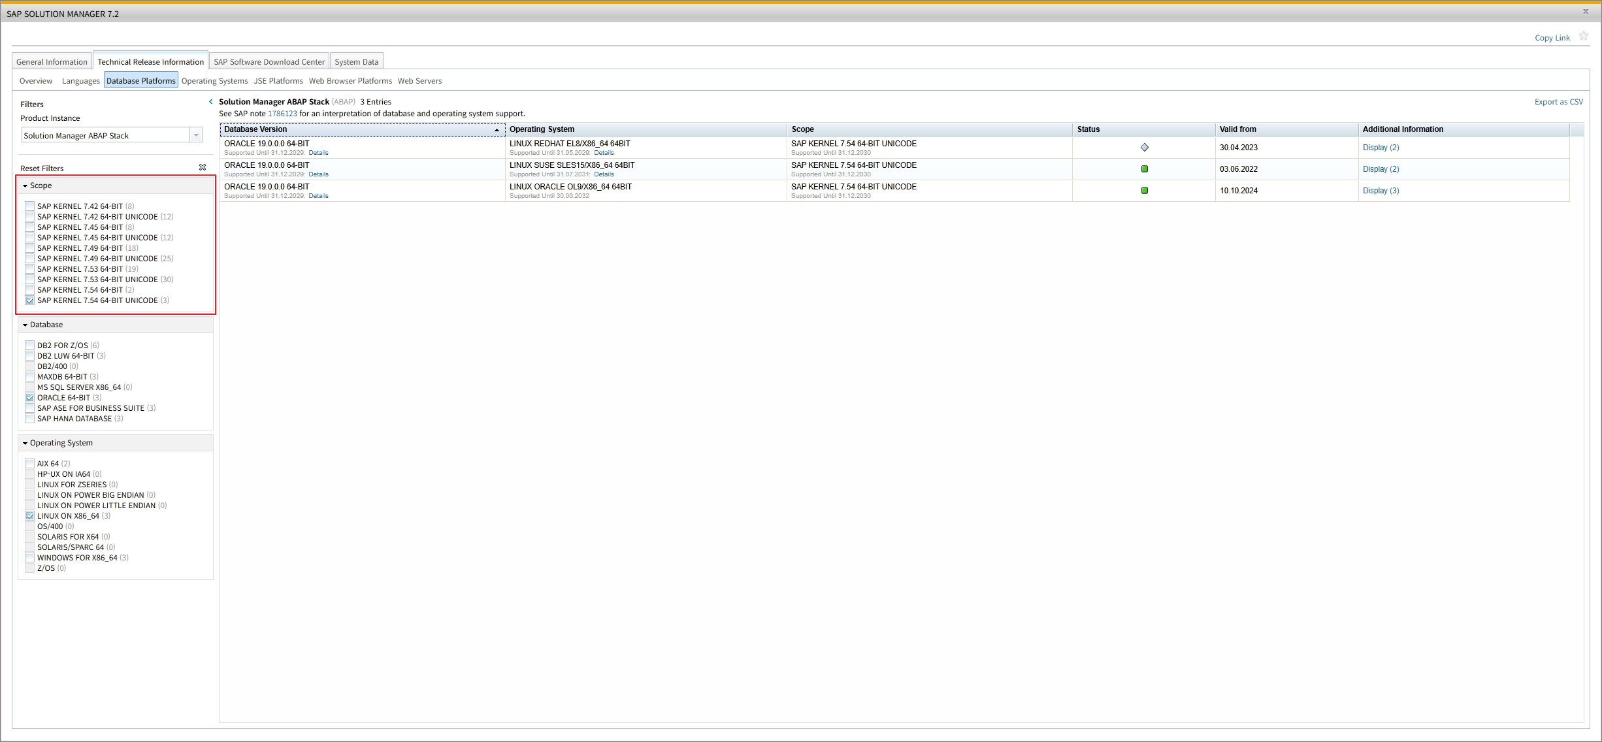Close the SAP Solution Manager window

click(x=1585, y=11)
